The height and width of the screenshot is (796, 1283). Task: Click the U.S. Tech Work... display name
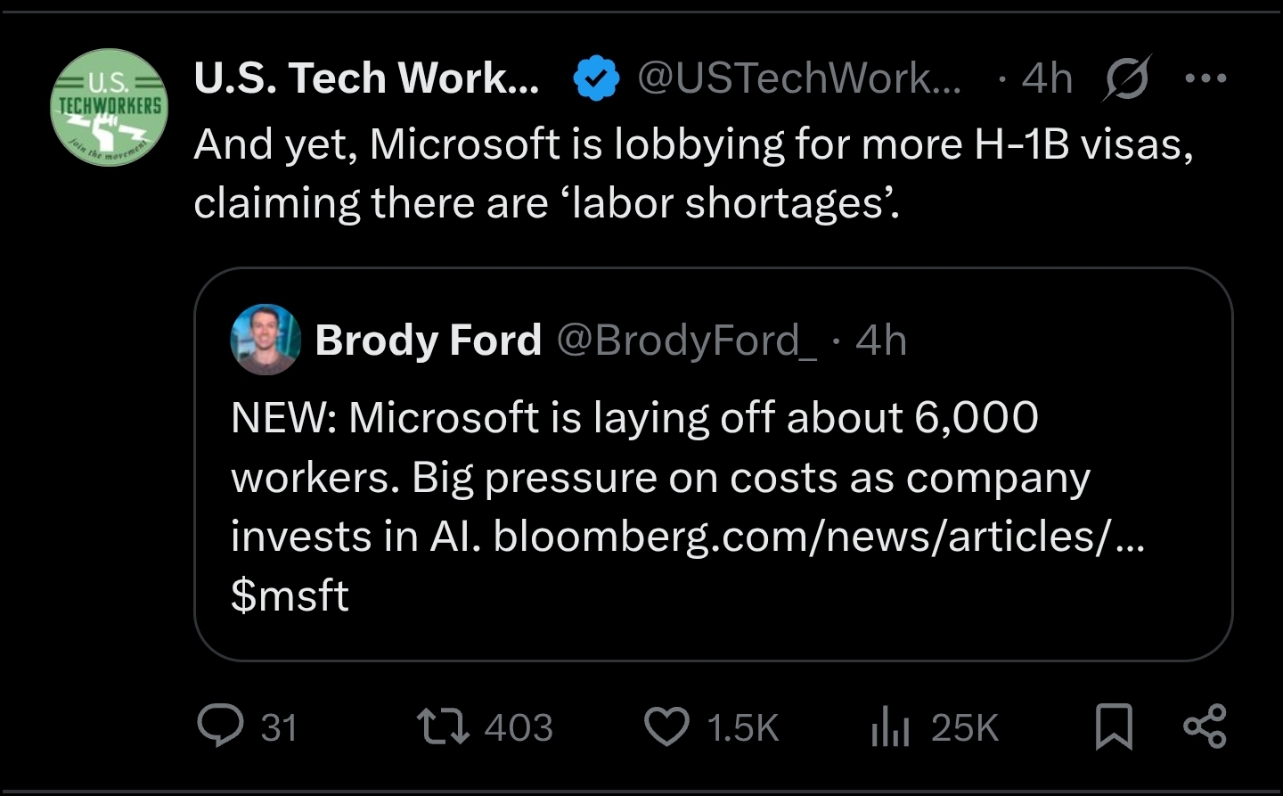tap(366, 78)
